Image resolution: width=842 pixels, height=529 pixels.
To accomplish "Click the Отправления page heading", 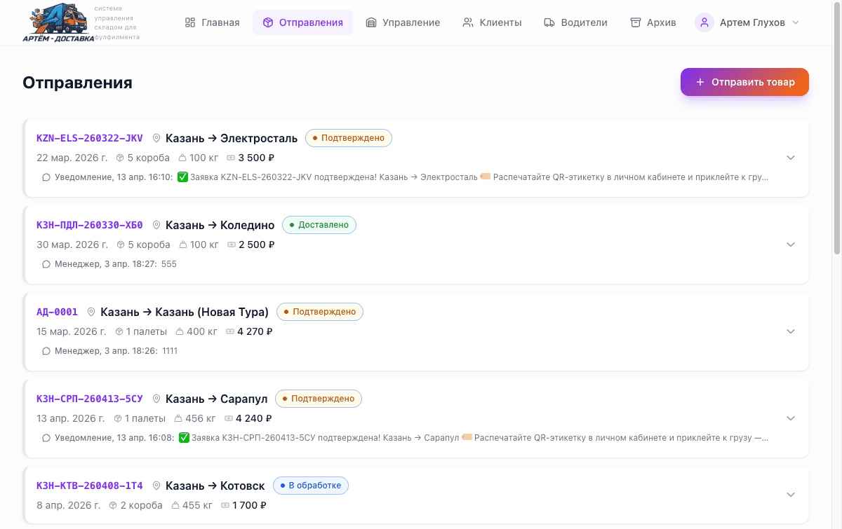I will 78,83.
